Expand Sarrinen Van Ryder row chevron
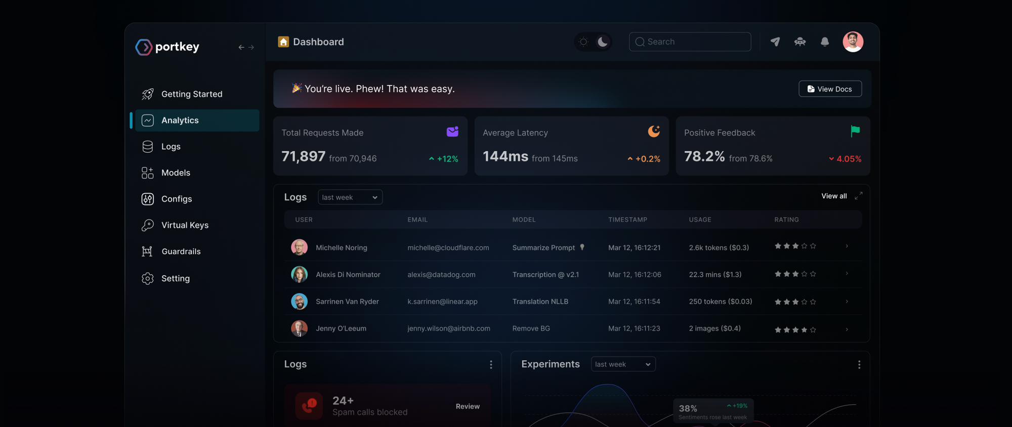The height and width of the screenshot is (427, 1012). [847, 302]
